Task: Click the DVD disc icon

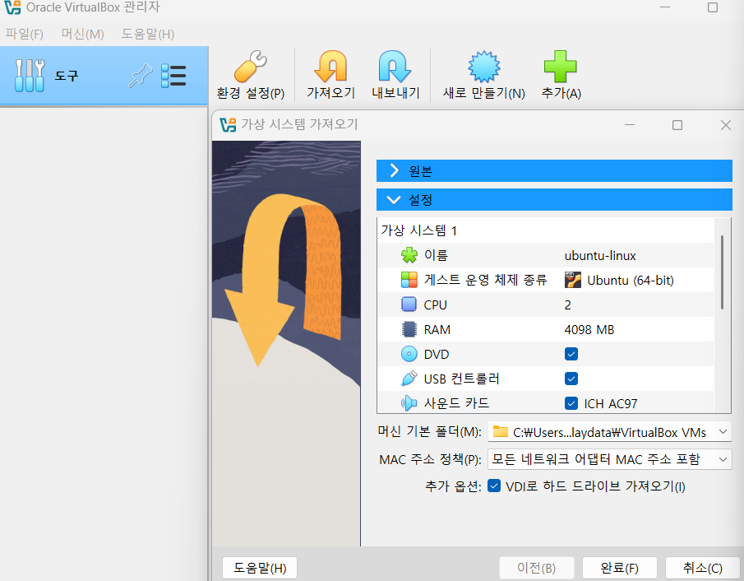Action: point(409,354)
